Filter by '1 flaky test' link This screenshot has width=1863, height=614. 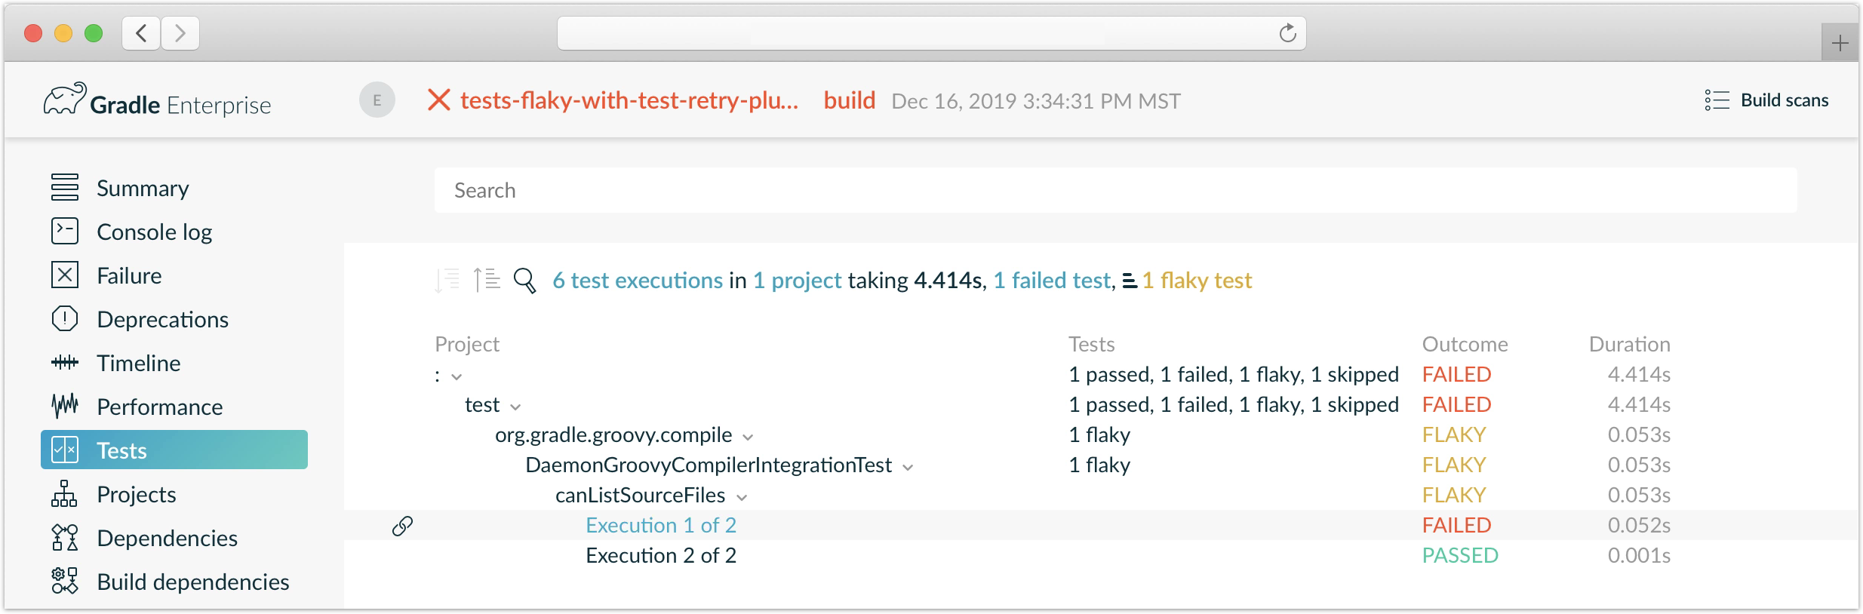click(1197, 281)
